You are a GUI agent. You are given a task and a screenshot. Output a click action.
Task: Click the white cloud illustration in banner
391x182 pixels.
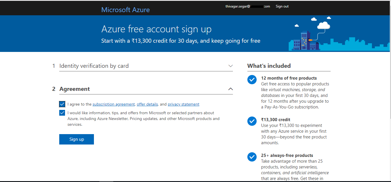tap(323, 26)
